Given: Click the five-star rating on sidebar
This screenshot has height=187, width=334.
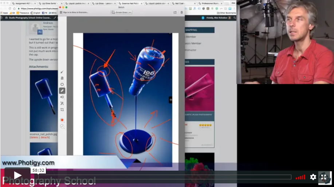Looking at the screenshot, I should [205, 125].
